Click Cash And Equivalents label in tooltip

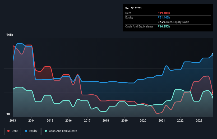139,26
